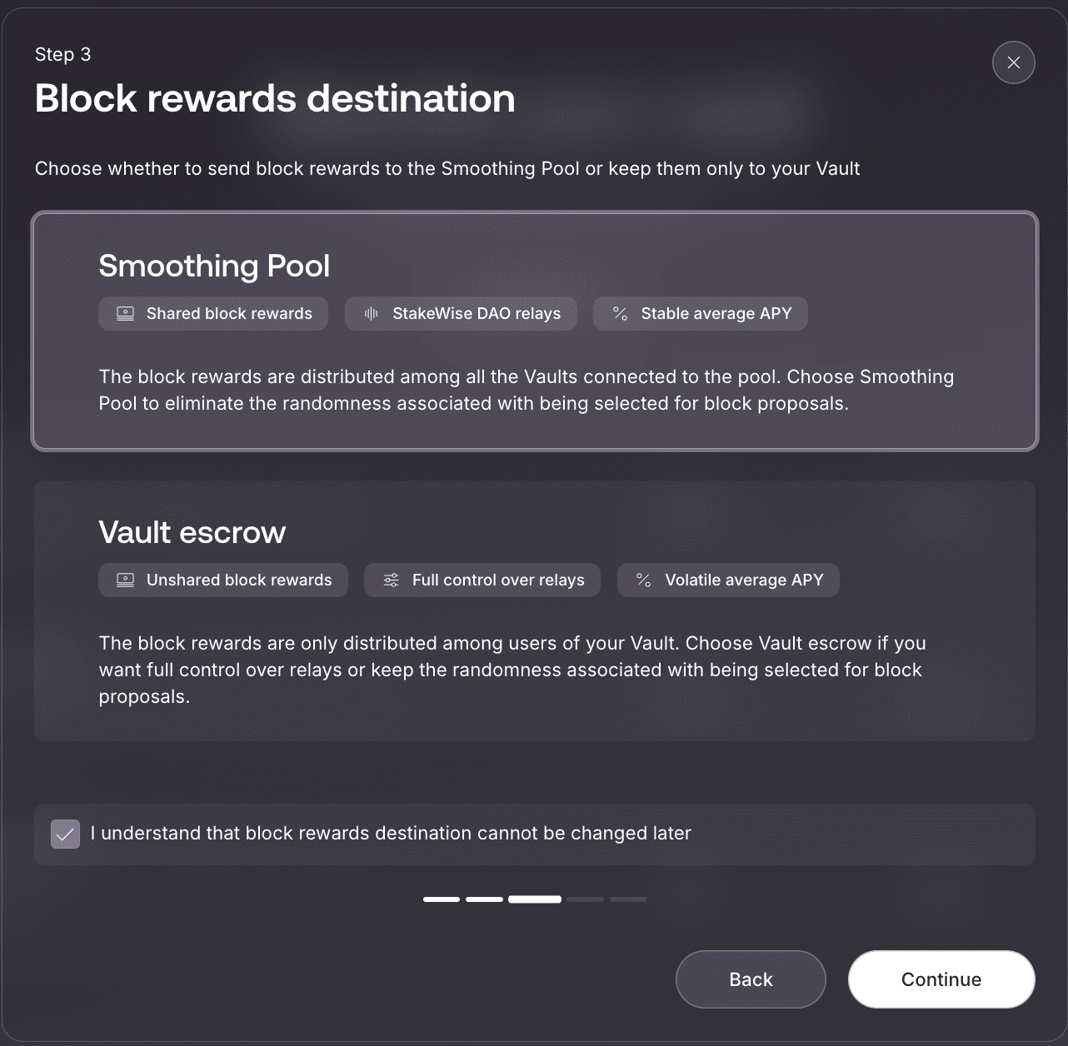Go Back to the previous step
Image resolution: width=1068 pixels, height=1046 pixels.
click(751, 979)
